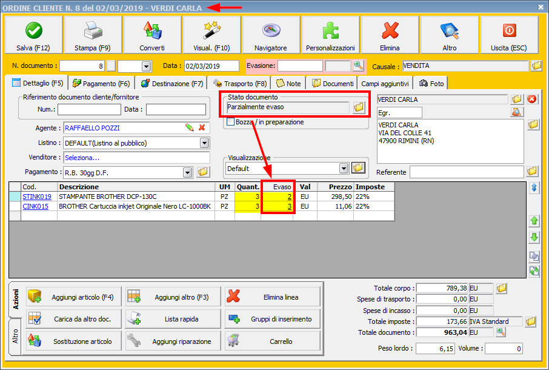549x370 pixels.
Task: Move line down with green down arrow
Action: coord(534,237)
